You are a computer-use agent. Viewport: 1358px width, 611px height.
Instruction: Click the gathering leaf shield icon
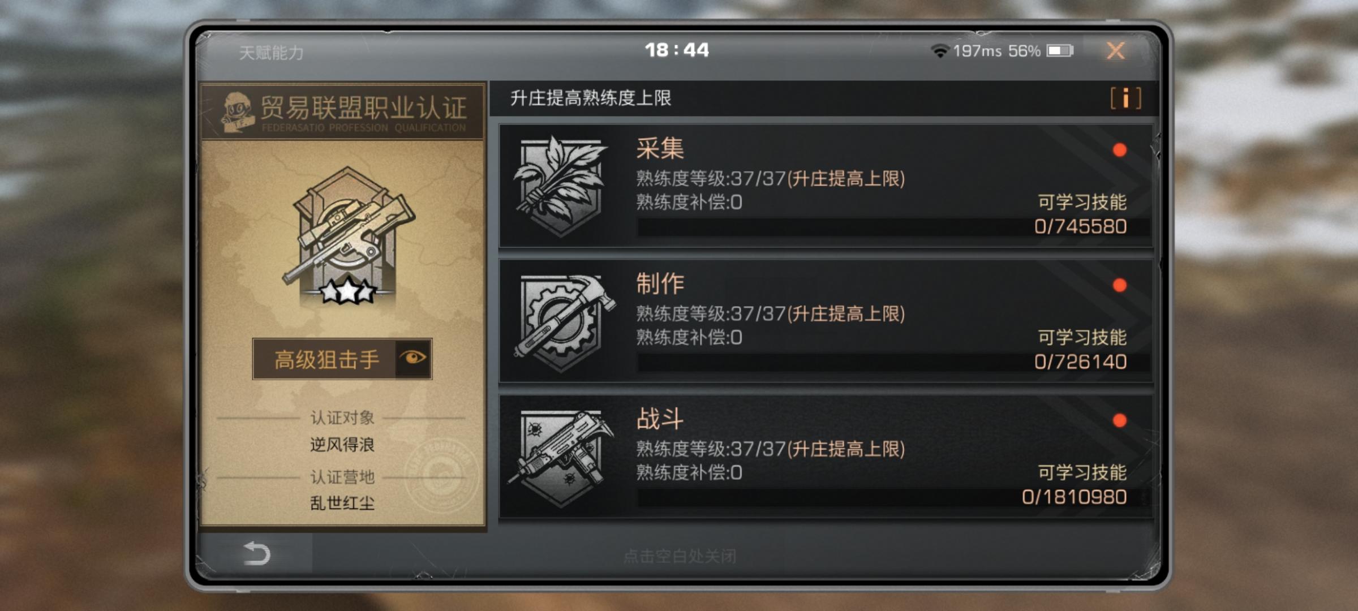click(x=561, y=186)
